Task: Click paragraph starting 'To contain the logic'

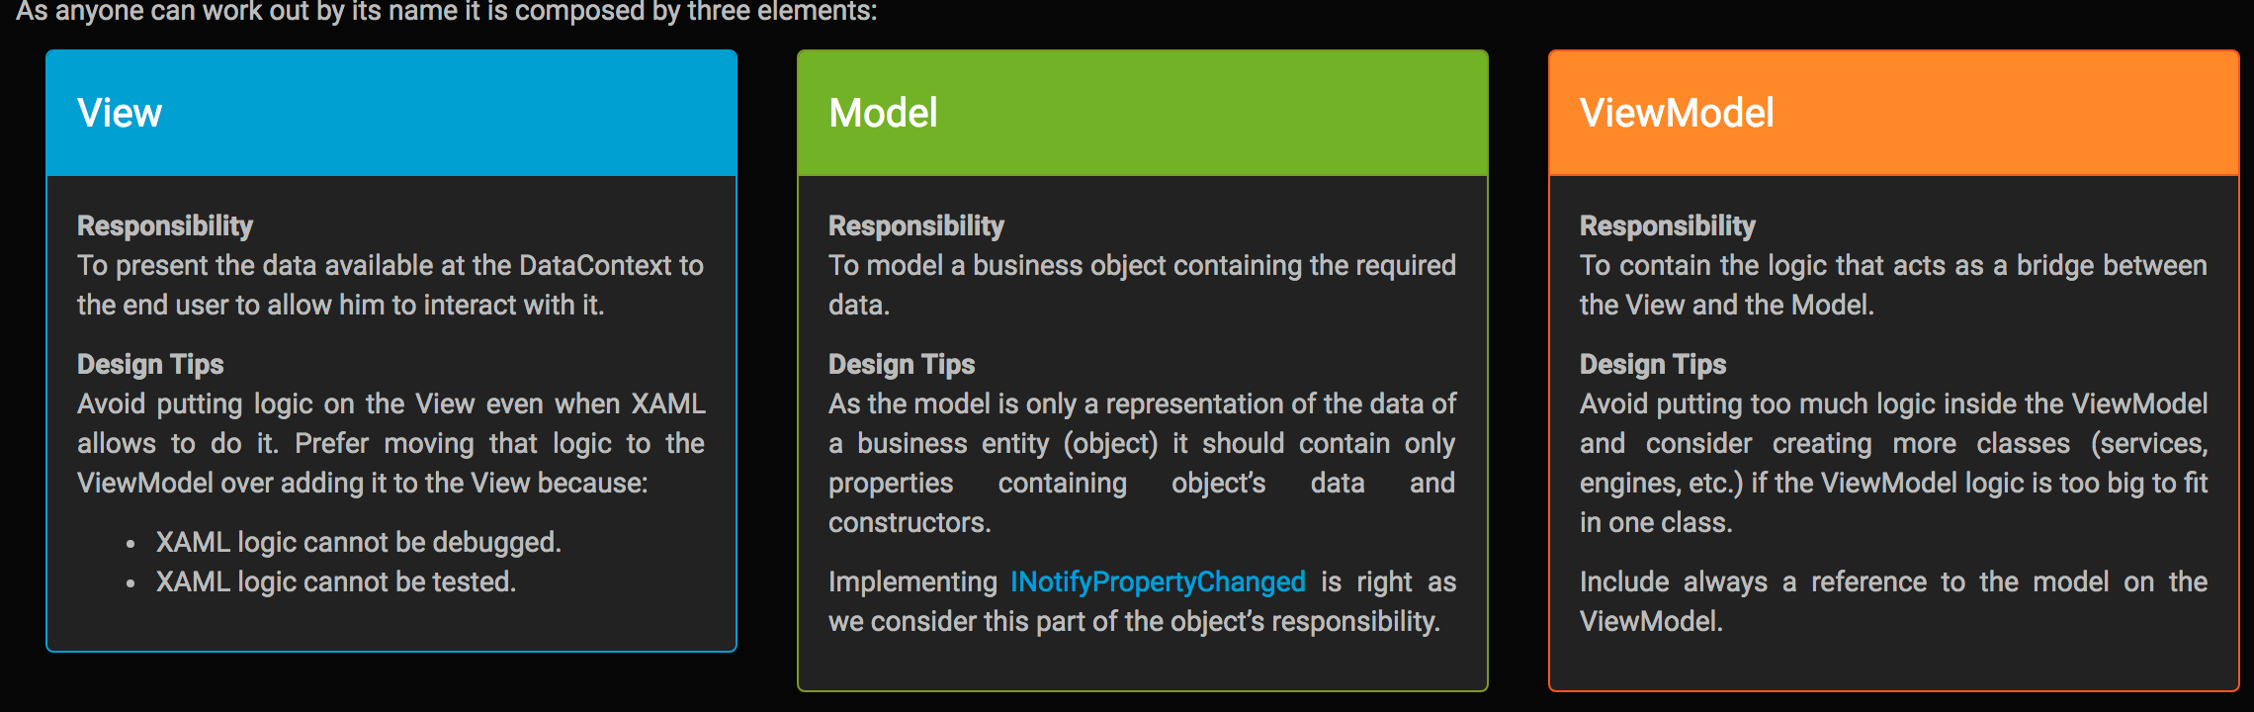Action: (1893, 285)
